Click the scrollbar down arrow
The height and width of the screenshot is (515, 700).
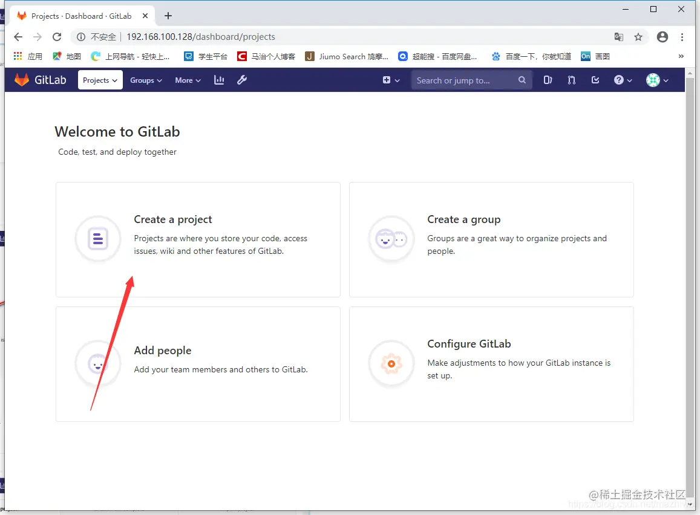point(690,504)
